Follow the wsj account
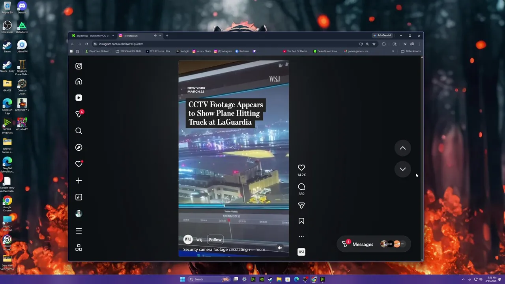Viewport: 505px width, 284px height. (215, 240)
